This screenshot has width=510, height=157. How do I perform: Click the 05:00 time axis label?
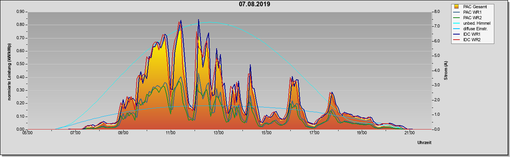point(27,133)
